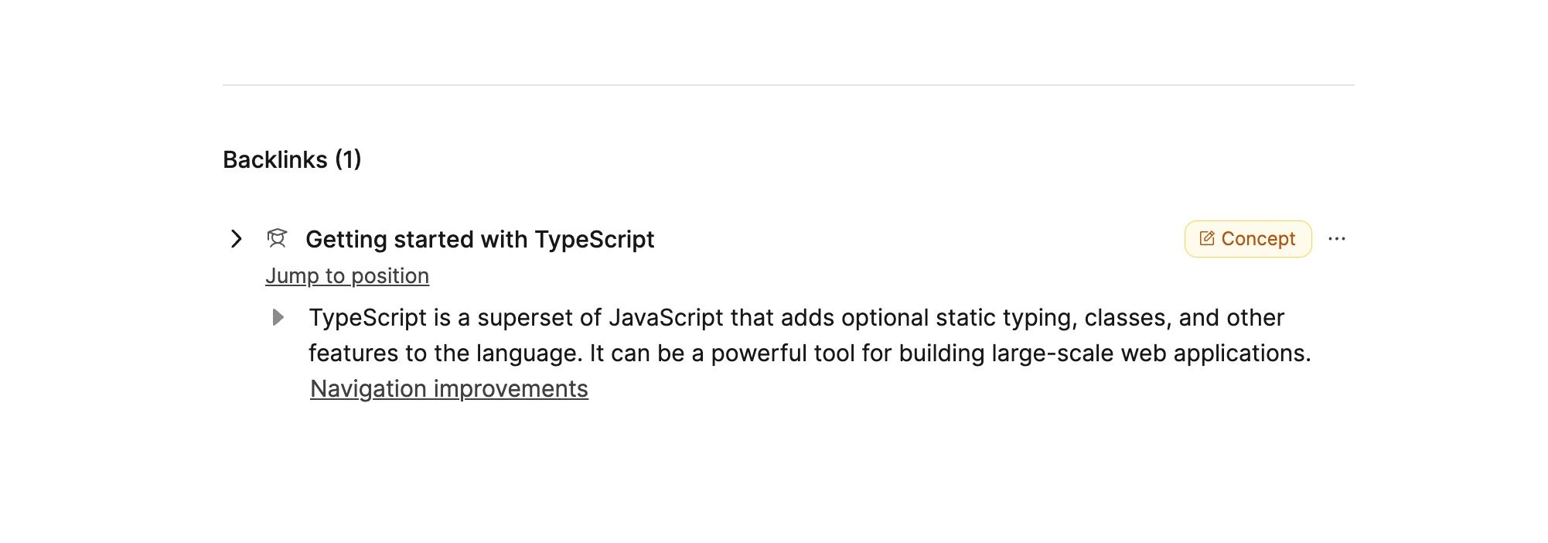The height and width of the screenshot is (543, 1548).
Task: Click the Concept status badge
Action: (x=1247, y=239)
